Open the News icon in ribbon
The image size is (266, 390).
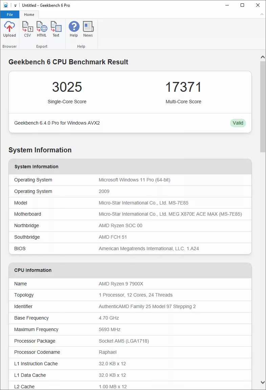[x=88, y=29]
